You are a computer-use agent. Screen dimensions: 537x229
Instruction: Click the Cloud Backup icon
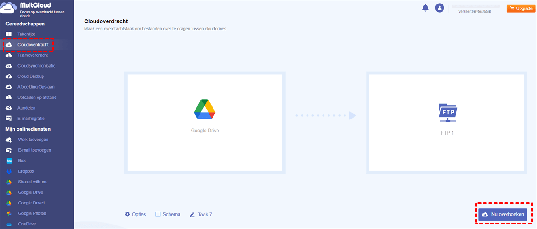tap(9, 76)
